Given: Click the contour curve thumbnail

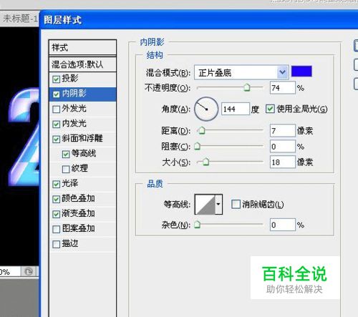Looking at the screenshot, I should click(205, 204).
